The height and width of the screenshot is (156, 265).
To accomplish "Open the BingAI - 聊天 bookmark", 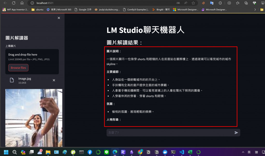I will point(161,10).
